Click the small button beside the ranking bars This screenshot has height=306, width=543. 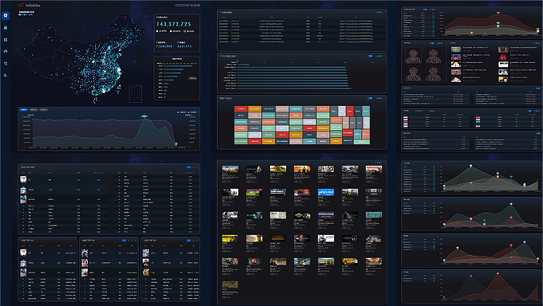192,78
